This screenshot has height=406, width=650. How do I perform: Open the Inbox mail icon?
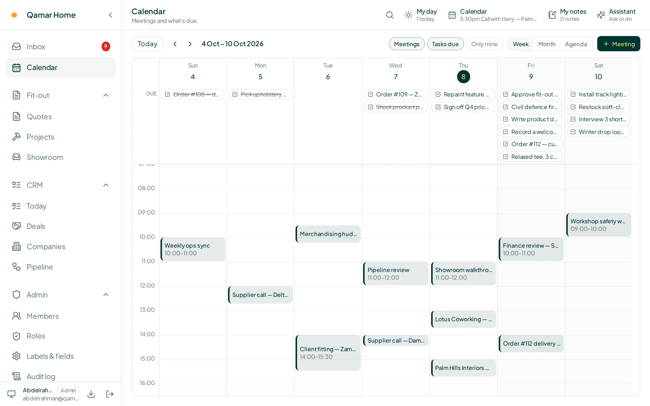[17, 46]
